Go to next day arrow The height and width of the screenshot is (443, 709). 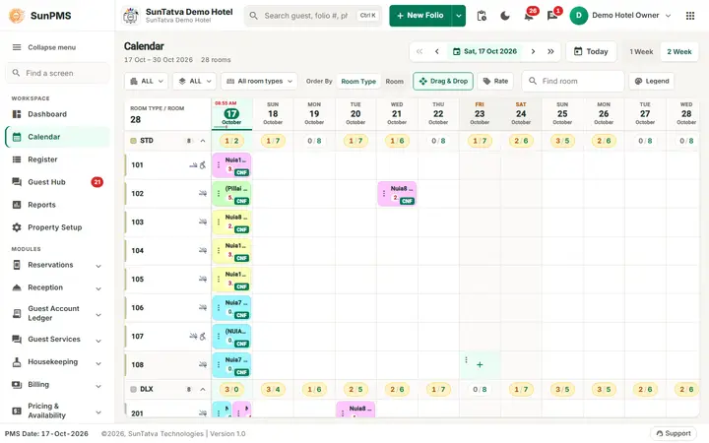(x=533, y=51)
